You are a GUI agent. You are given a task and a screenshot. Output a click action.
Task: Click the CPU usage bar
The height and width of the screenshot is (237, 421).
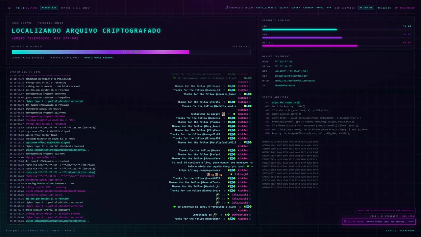(x=336, y=30)
